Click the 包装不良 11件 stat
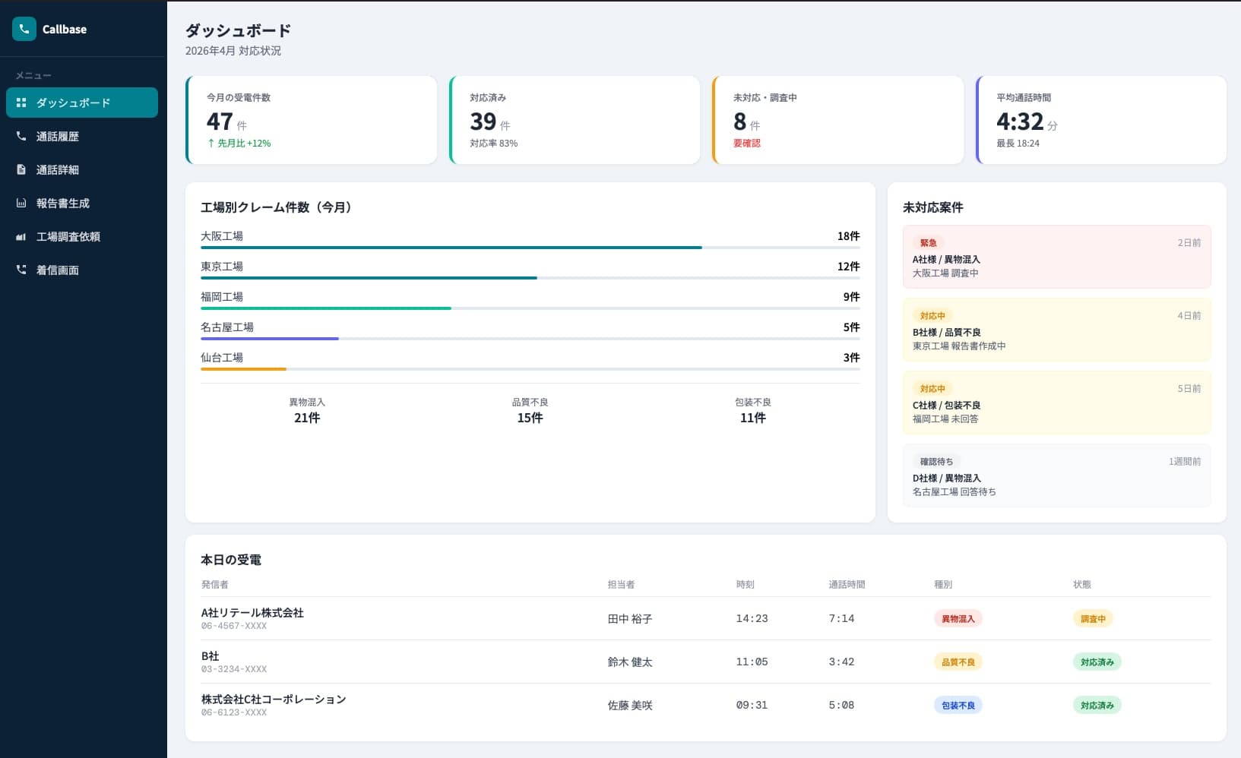This screenshot has height=758, width=1241. coord(753,410)
